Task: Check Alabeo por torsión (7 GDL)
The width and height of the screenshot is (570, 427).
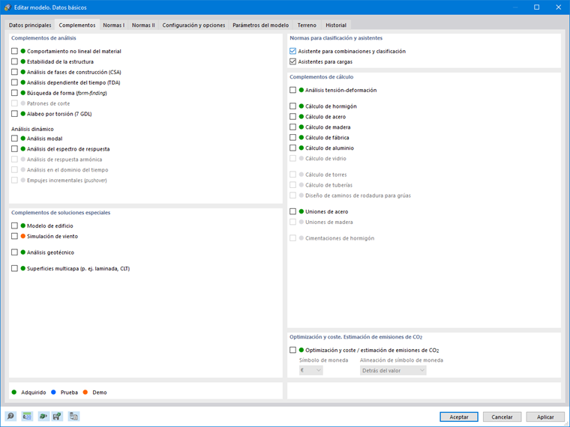Action: tap(14, 114)
